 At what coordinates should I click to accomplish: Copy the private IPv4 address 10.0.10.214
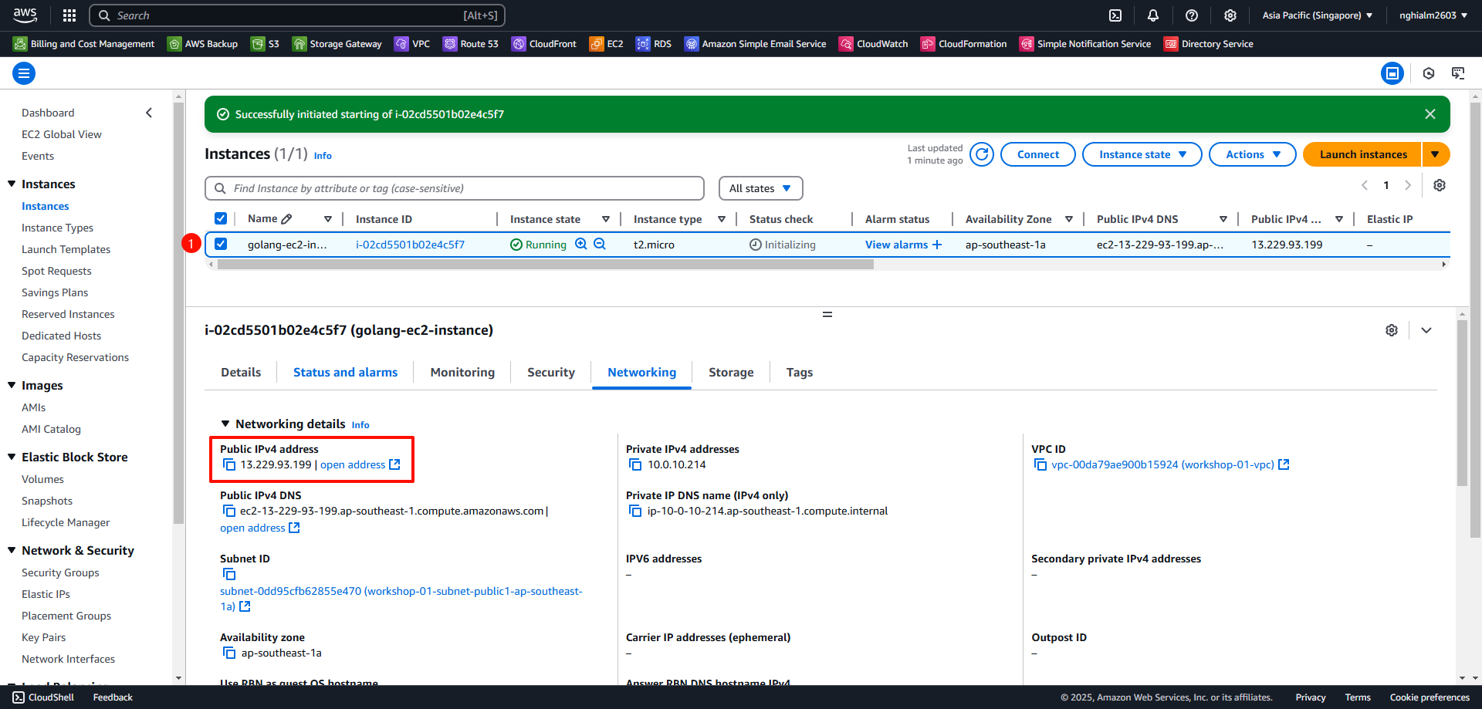click(635, 464)
